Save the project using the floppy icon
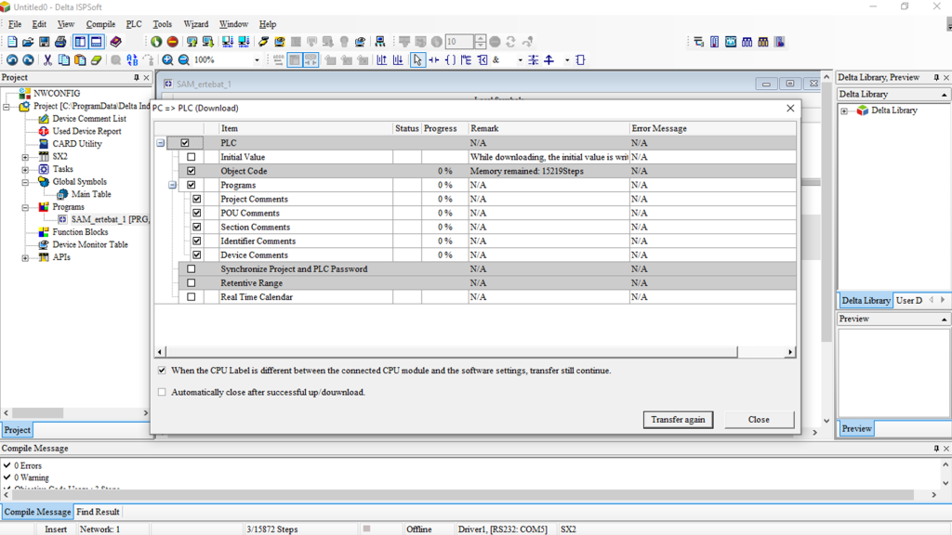This screenshot has width=952, height=535. 45,42
